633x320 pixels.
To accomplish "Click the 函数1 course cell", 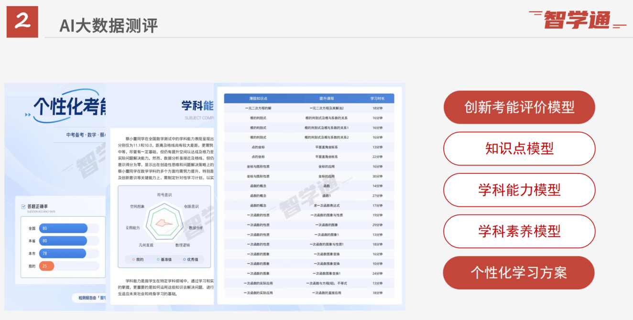I will (327, 195).
